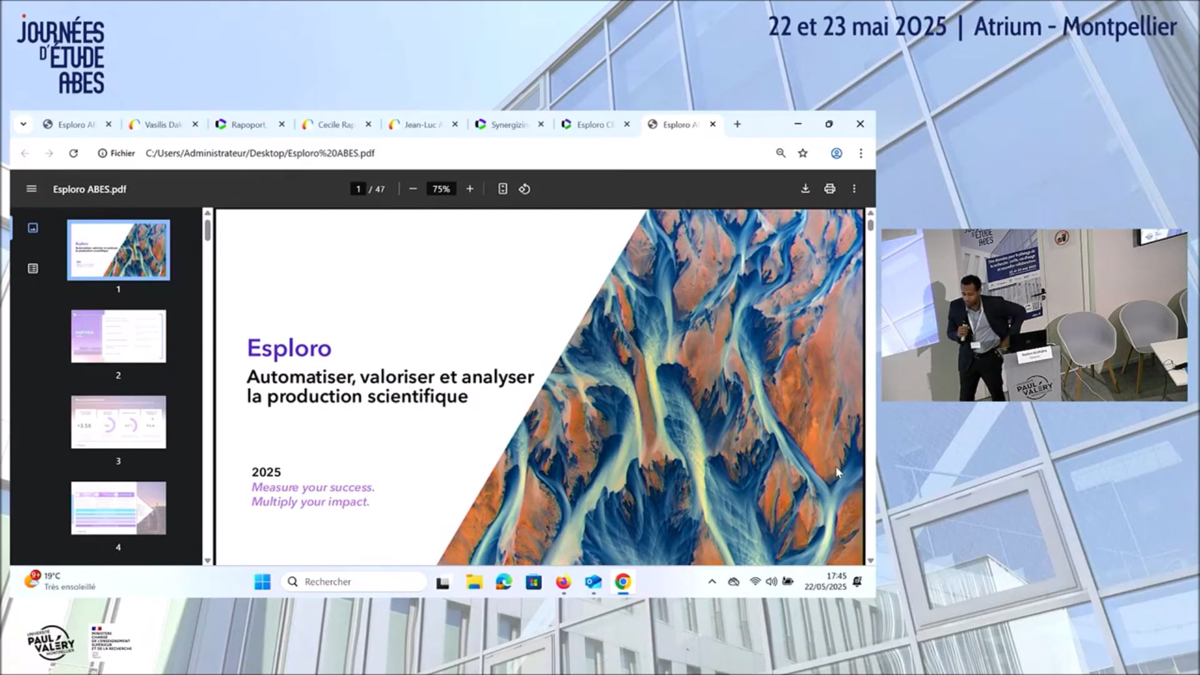Click the address bar file path

[x=260, y=153]
